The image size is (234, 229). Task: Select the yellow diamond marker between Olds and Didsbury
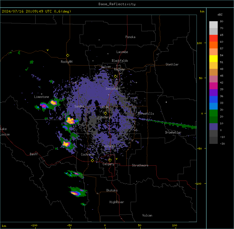(105, 113)
